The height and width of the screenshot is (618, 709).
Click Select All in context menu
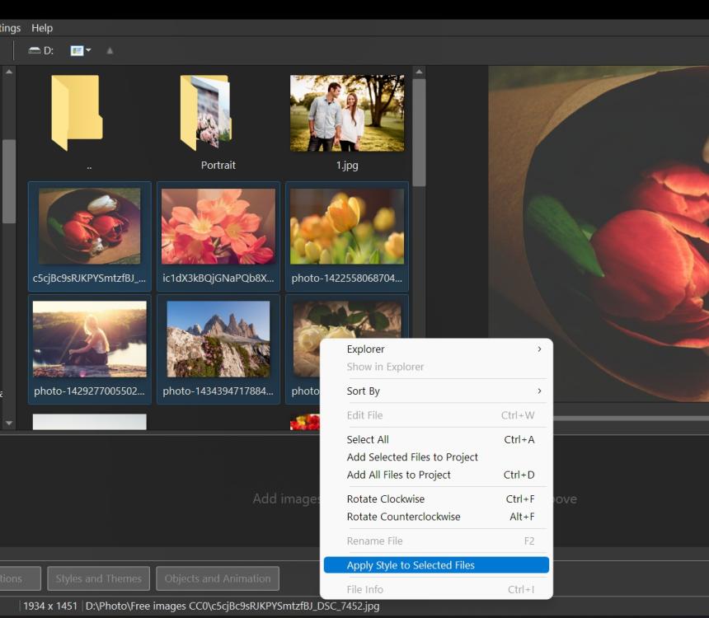click(368, 440)
